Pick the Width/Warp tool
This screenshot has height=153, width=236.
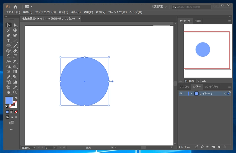click(x=9, y=61)
